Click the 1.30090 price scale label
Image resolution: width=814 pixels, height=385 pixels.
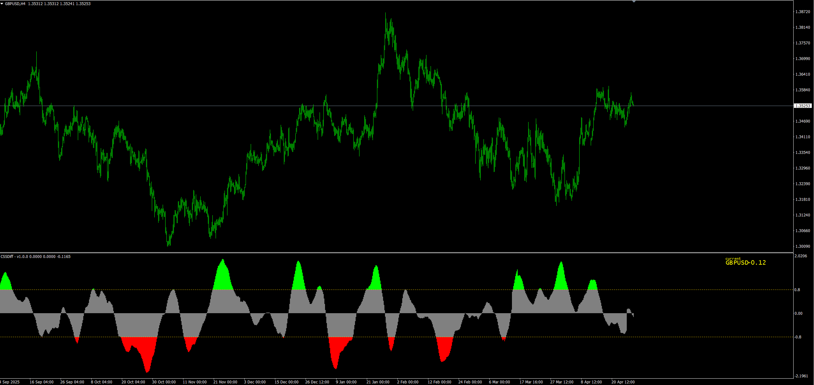pyautogui.click(x=803, y=246)
